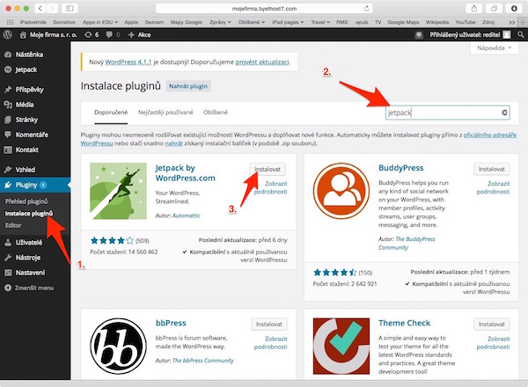The image size is (528, 387).
Task: Install the bbPress plugin
Action: pyautogui.click(x=269, y=325)
